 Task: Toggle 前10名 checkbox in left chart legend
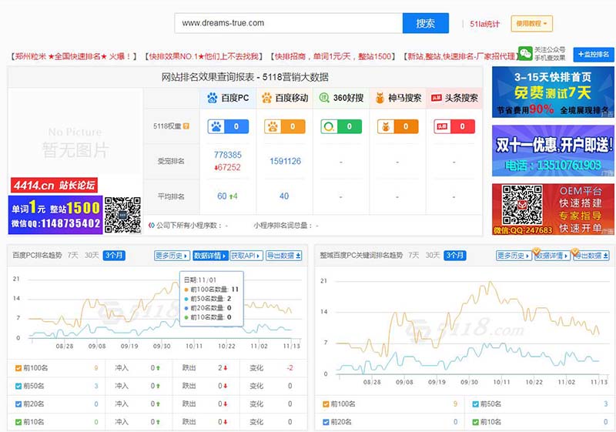pyautogui.click(x=18, y=422)
